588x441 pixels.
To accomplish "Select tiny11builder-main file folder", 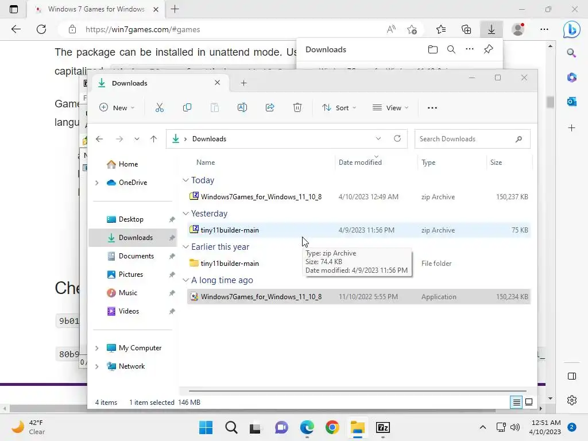I will [x=358, y=264].
